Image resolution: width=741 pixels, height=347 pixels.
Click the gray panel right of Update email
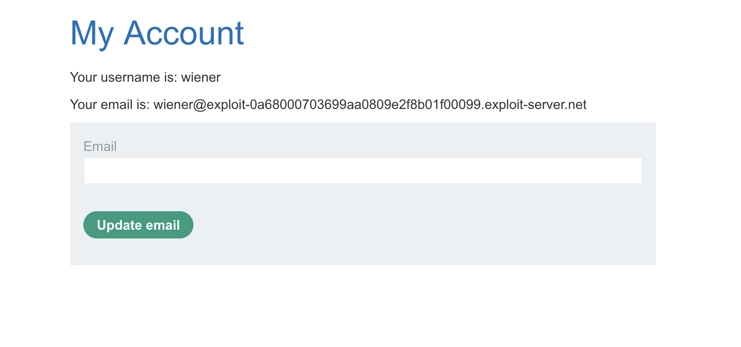tap(419, 225)
